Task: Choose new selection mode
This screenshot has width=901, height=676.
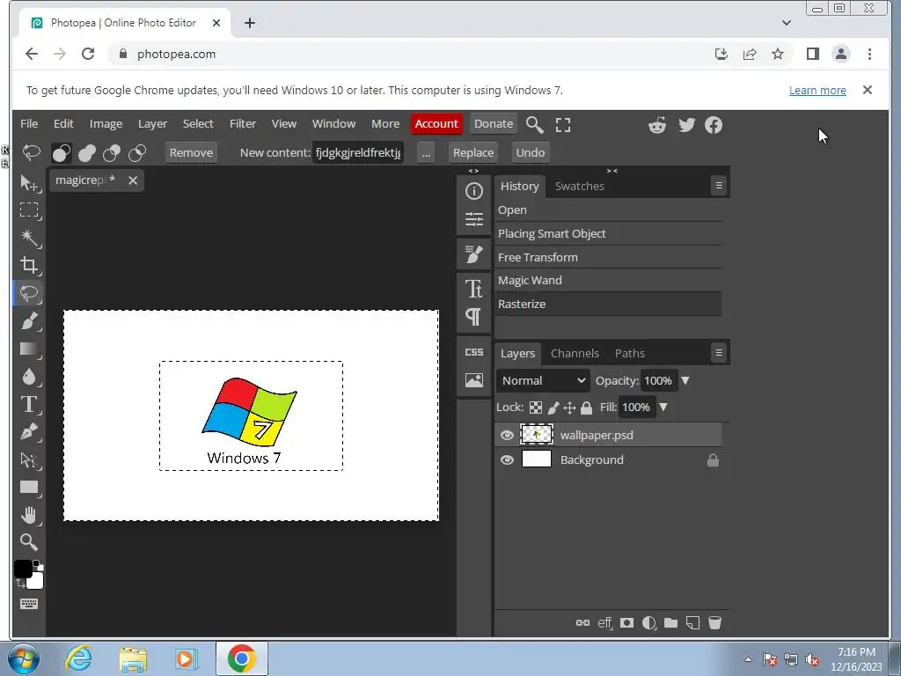Action: pyautogui.click(x=62, y=153)
